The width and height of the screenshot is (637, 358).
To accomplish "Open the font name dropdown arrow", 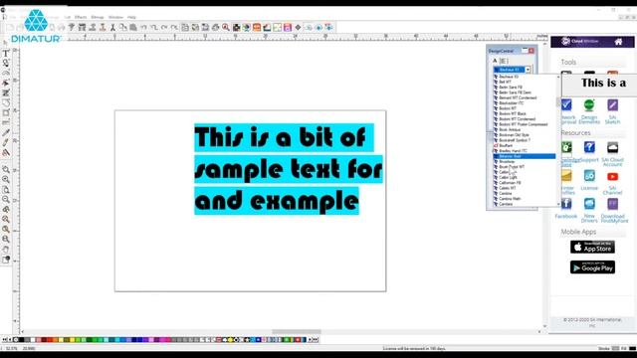I will pyautogui.click(x=528, y=70).
